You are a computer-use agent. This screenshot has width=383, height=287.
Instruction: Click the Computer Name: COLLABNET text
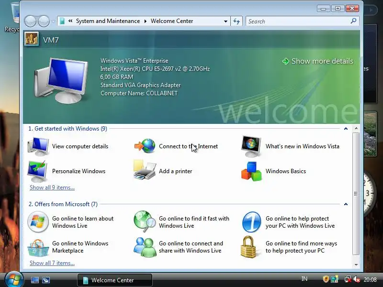(x=139, y=93)
